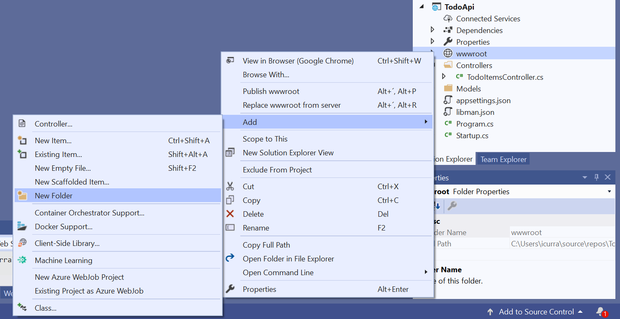Click the Client-Side Library icon

(22, 243)
